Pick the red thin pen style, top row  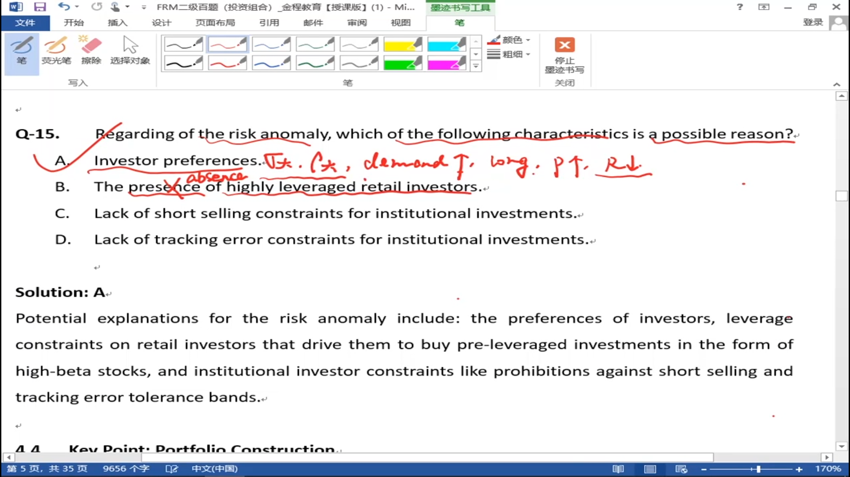227,44
